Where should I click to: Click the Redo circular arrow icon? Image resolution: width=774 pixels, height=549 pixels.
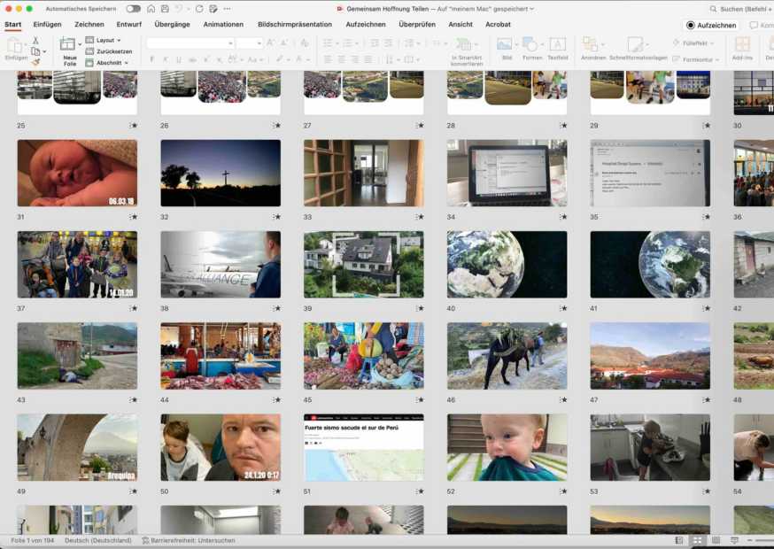coord(199,9)
